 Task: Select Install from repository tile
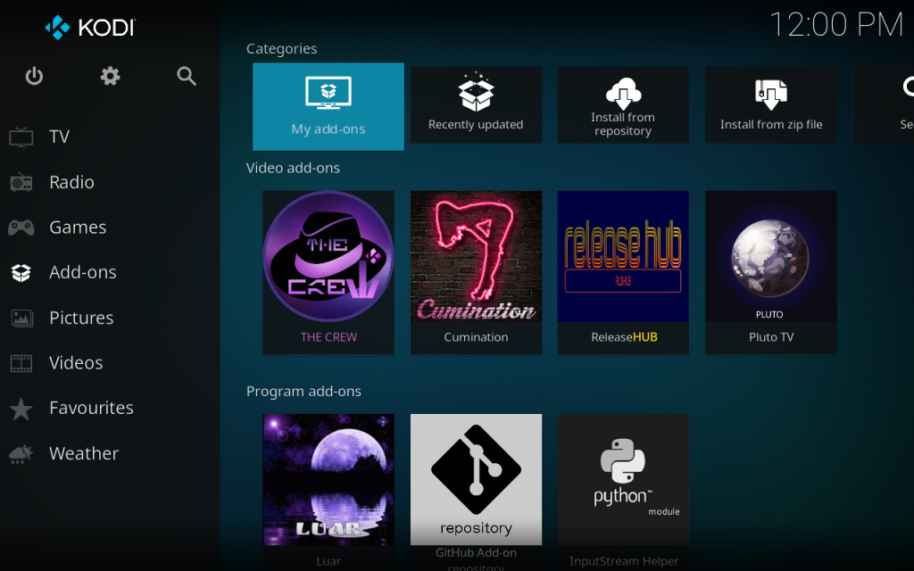623,105
